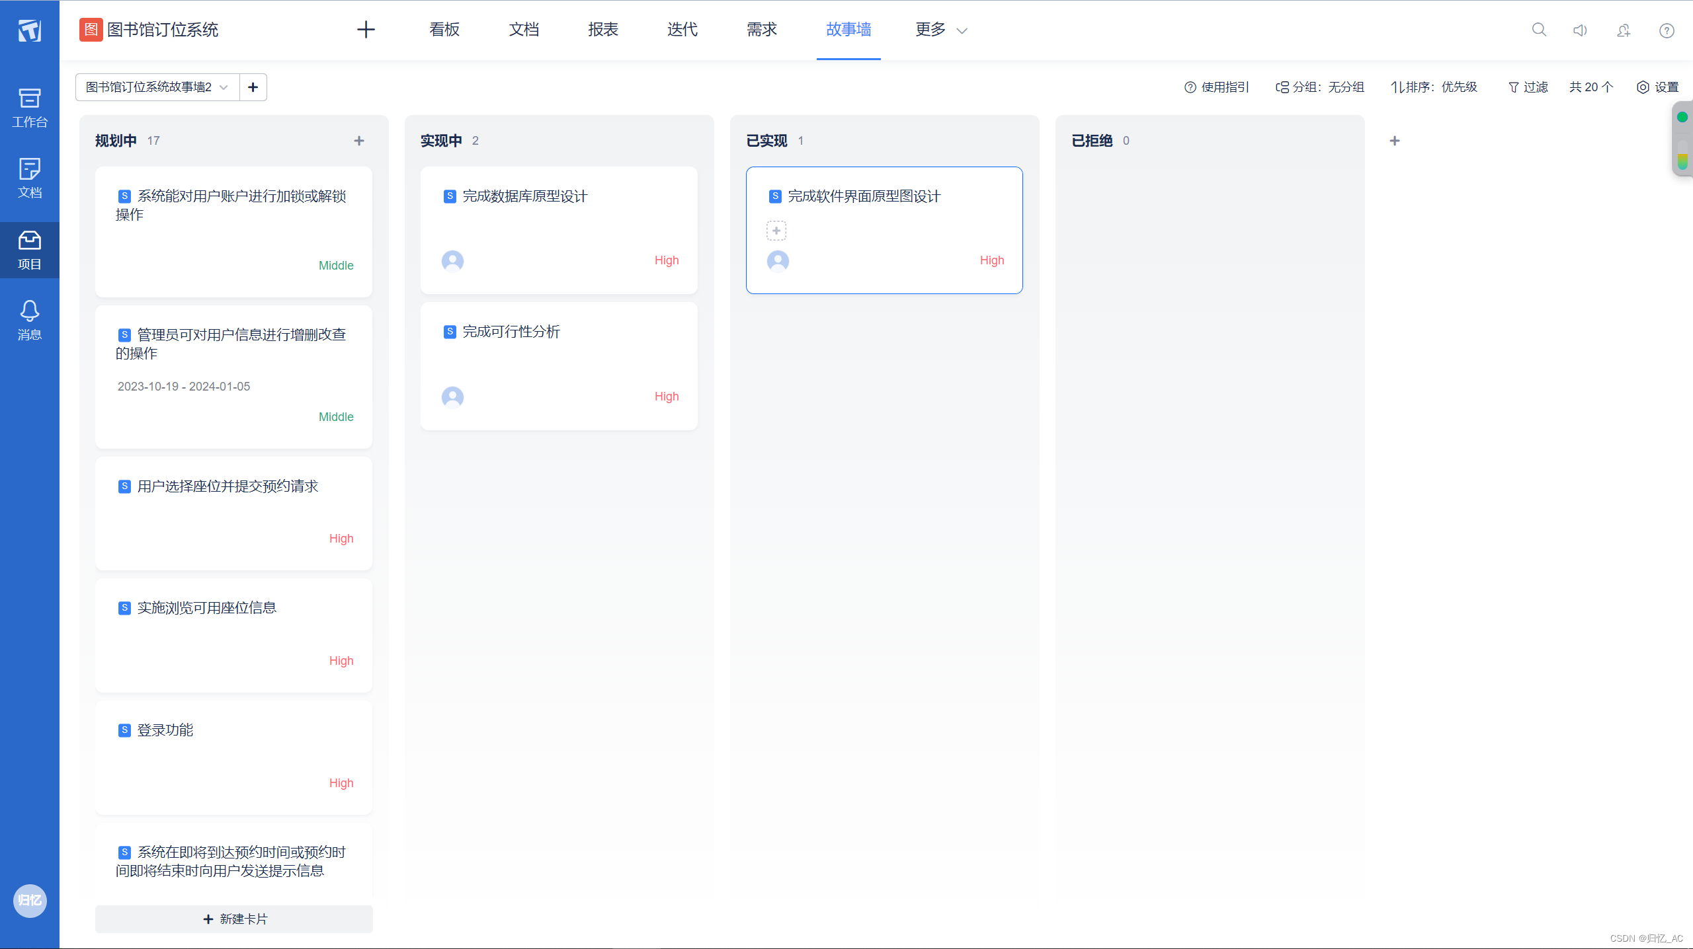
Task: Expand the 图书馆订位系统故事墙2 dropdown
Action: [157, 87]
